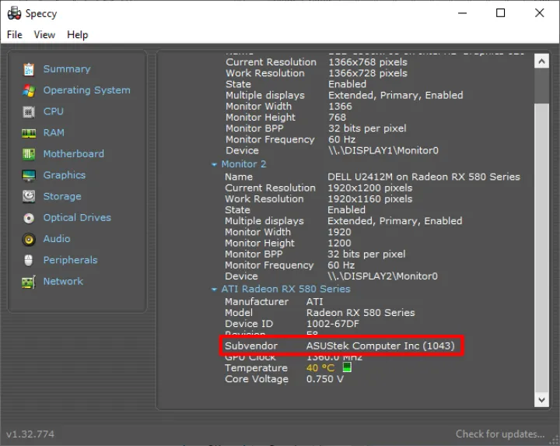Collapse the Monitor 2 section
The width and height of the screenshot is (560, 446).
tap(215, 164)
